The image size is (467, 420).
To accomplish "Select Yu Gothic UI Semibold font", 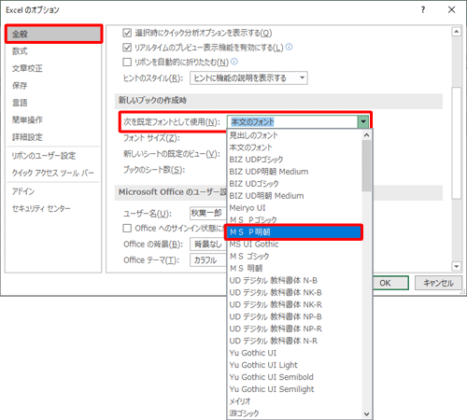I will point(294,377).
